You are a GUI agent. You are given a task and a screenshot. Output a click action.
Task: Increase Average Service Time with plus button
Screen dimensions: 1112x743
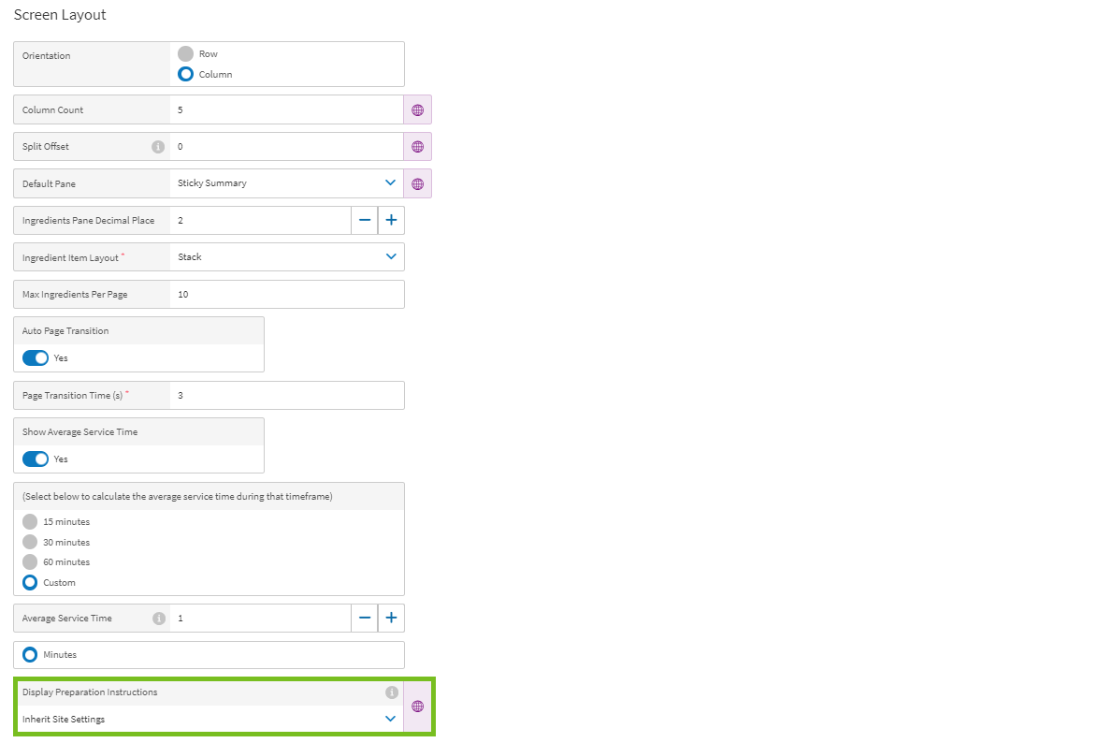(x=391, y=618)
